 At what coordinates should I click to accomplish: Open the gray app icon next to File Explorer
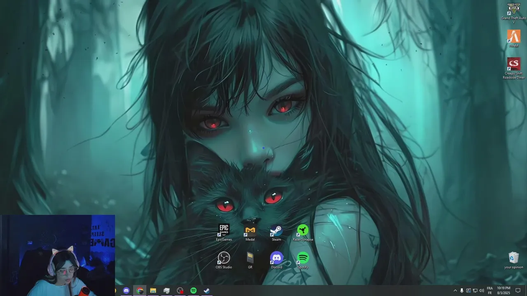click(167, 291)
